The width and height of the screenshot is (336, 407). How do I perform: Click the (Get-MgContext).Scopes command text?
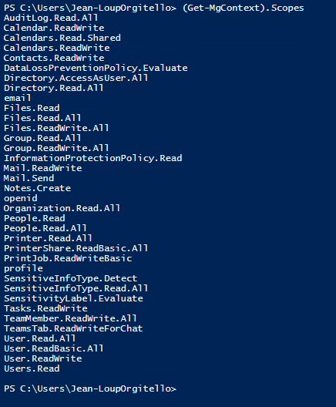point(243,8)
